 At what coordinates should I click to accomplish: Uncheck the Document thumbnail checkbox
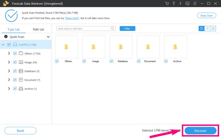[x=138, y=61]
